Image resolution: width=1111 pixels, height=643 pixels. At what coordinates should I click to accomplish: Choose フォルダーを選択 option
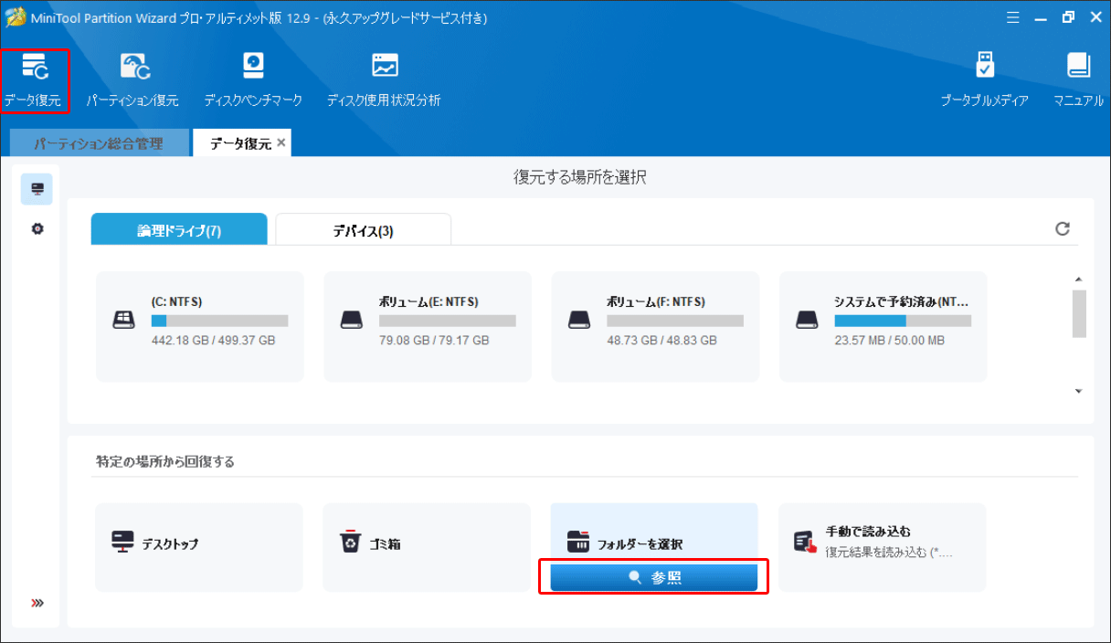pyautogui.click(x=654, y=534)
